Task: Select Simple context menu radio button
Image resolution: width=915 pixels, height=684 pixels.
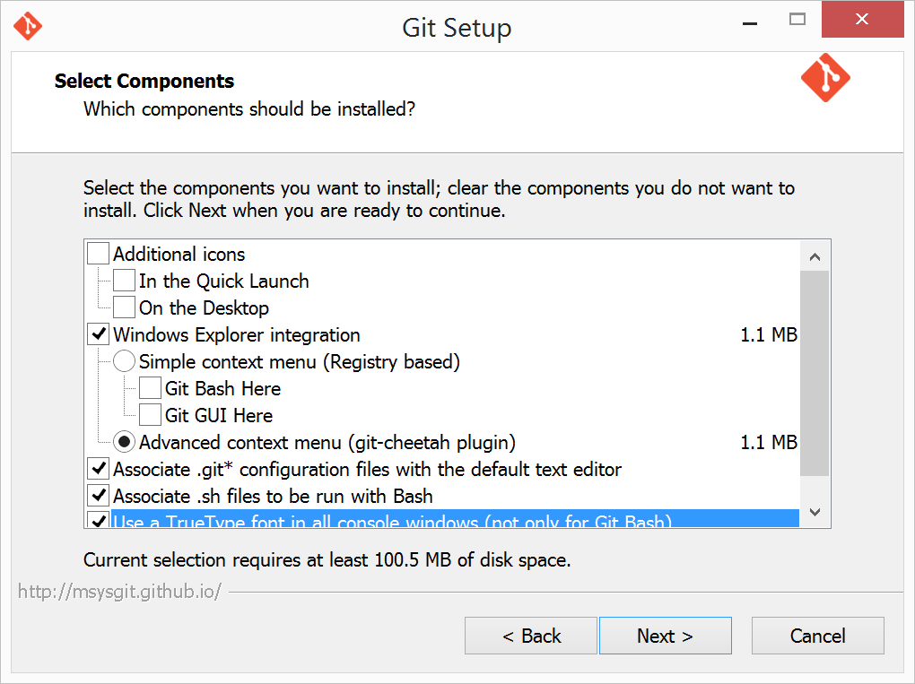Action: (x=125, y=361)
